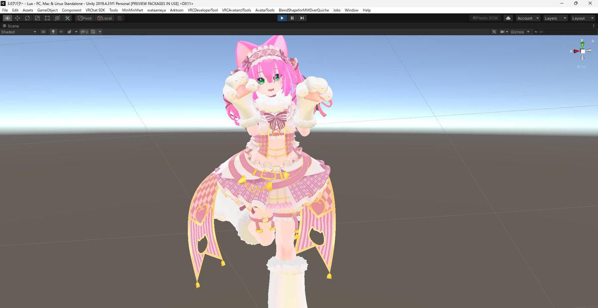Open the MinMinMart menu

pos(132,10)
